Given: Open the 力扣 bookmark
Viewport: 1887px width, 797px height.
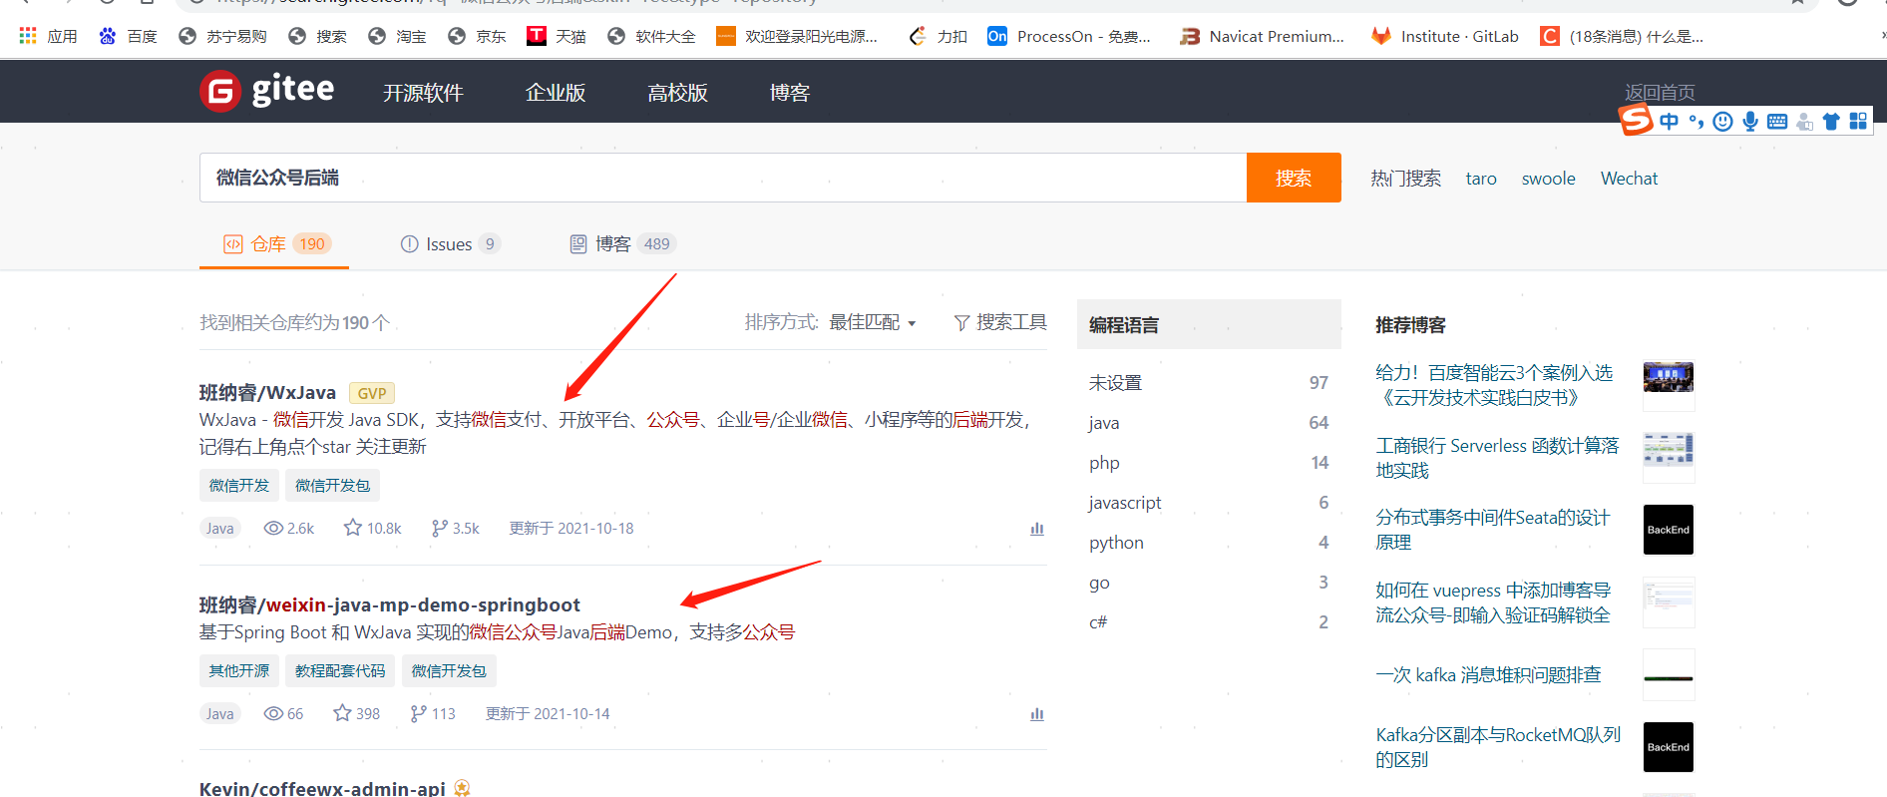Looking at the screenshot, I should pos(938,36).
